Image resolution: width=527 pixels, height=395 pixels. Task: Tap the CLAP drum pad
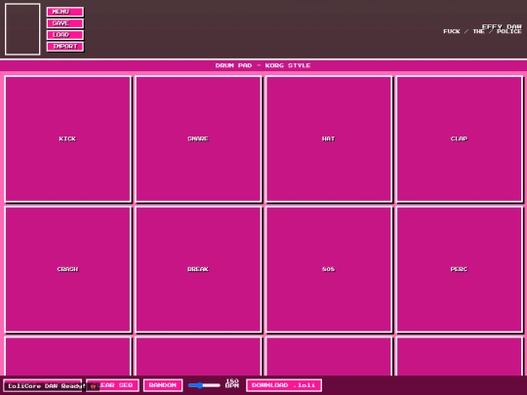coord(459,139)
